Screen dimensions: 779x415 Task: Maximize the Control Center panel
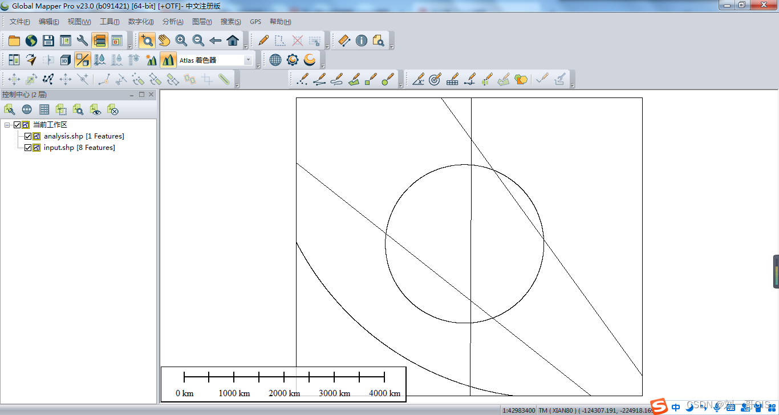click(x=141, y=95)
